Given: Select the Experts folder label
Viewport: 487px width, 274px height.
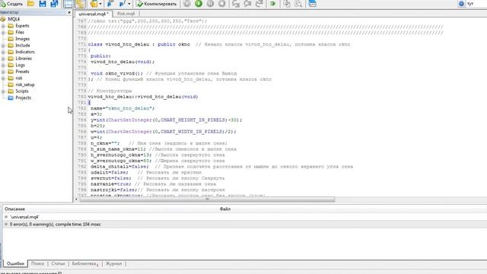Looking at the screenshot, I should click(x=22, y=26).
